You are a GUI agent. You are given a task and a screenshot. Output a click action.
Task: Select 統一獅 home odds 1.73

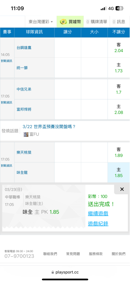point(119,68)
